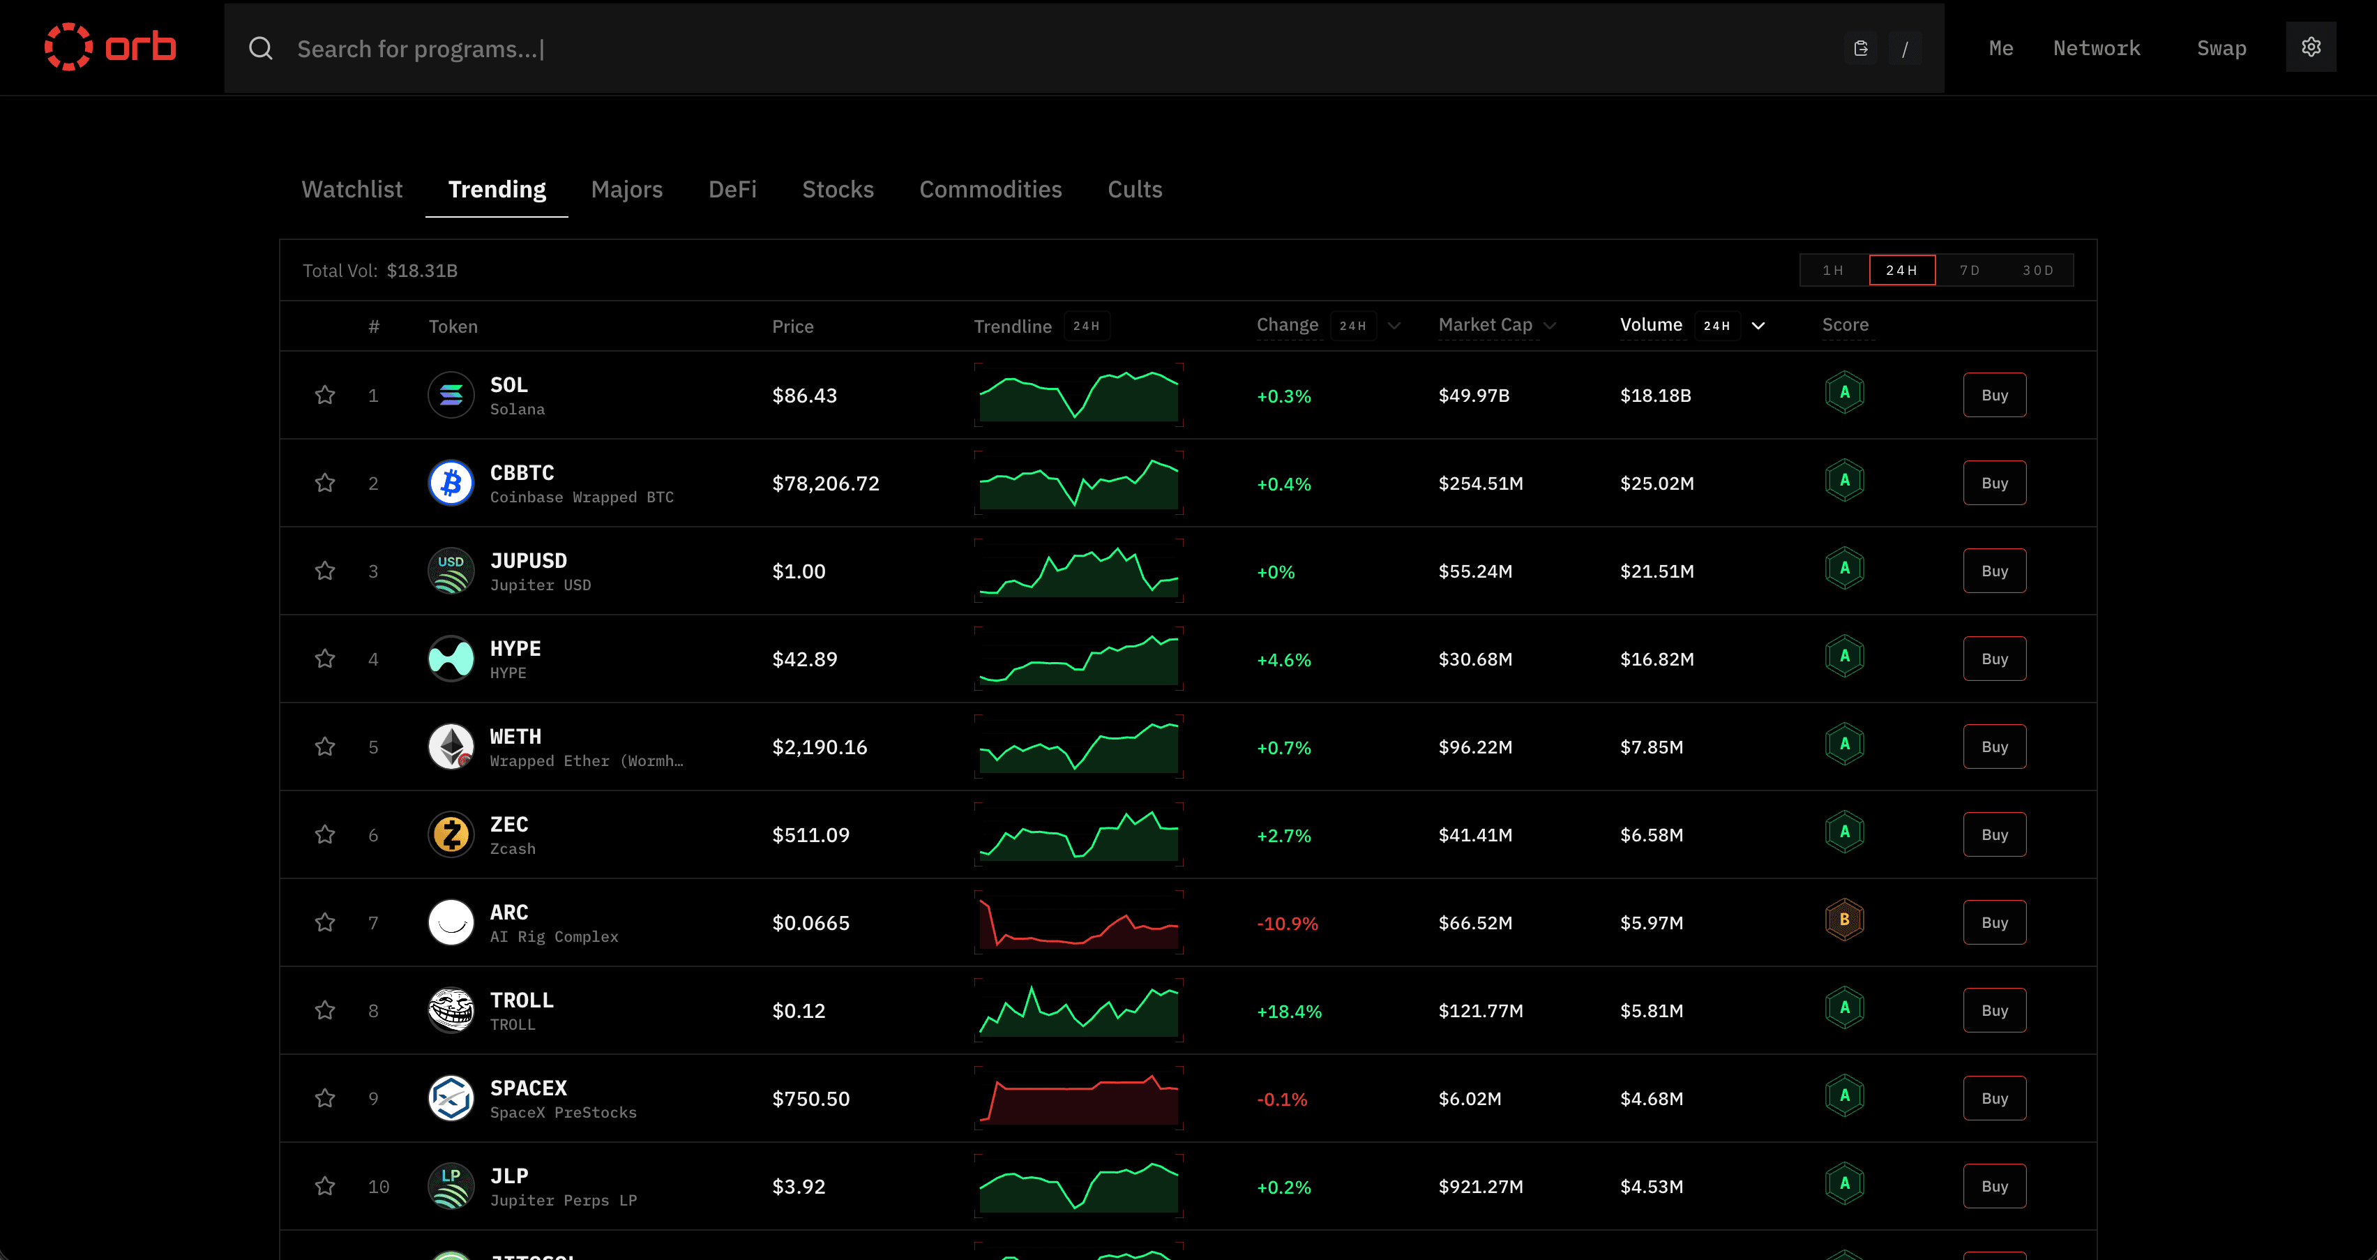Viewport: 2377px width, 1260px height.
Task: Click the A score badge for JLP
Action: [x=1845, y=1183]
